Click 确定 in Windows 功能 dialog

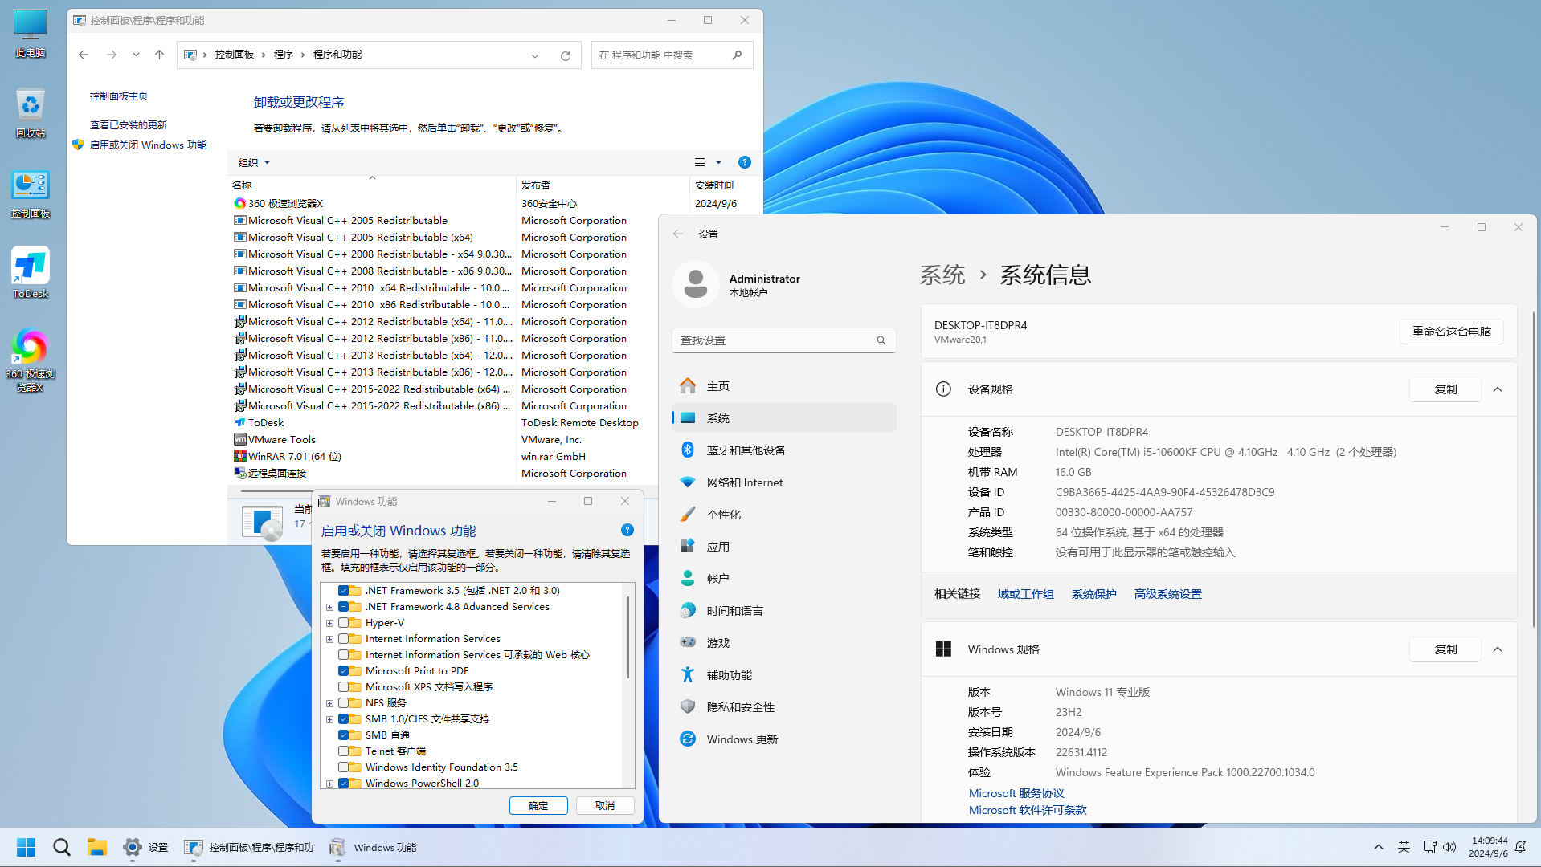click(538, 805)
